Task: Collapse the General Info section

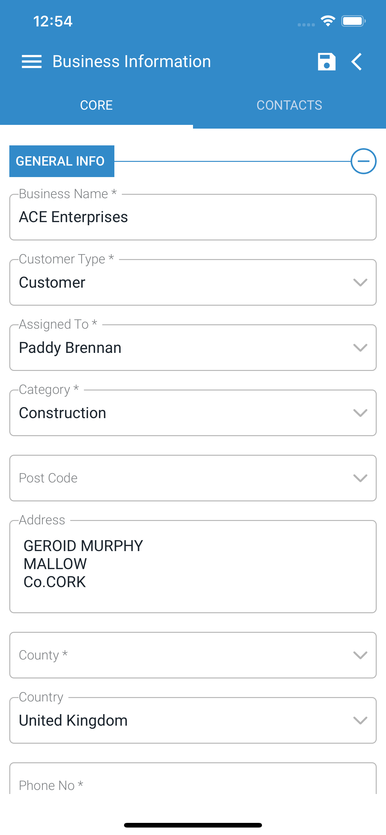Action: tap(363, 161)
